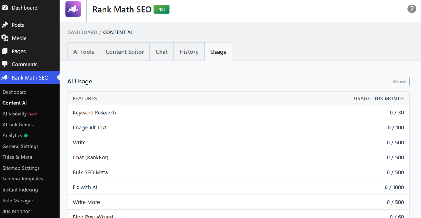Viewport: 421px width, 218px height.
Task: Select the Chat tab
Action: (x=161, y=52)
